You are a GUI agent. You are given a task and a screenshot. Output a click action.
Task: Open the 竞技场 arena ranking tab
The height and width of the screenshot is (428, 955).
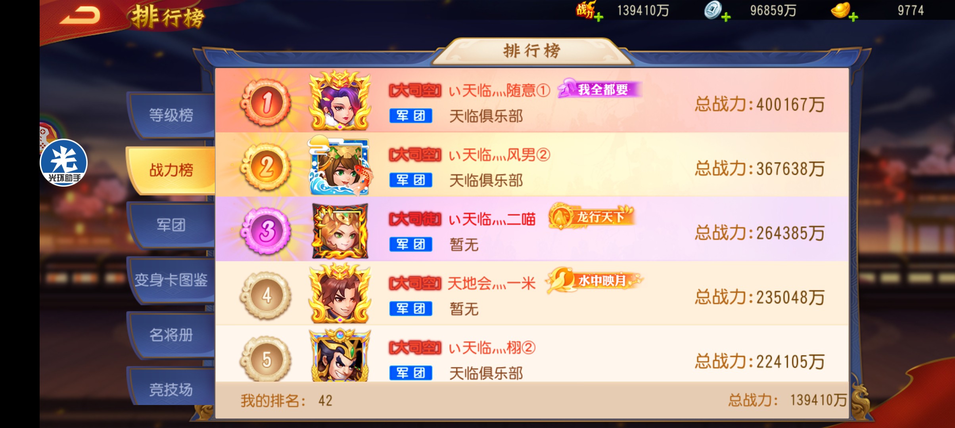171,389
